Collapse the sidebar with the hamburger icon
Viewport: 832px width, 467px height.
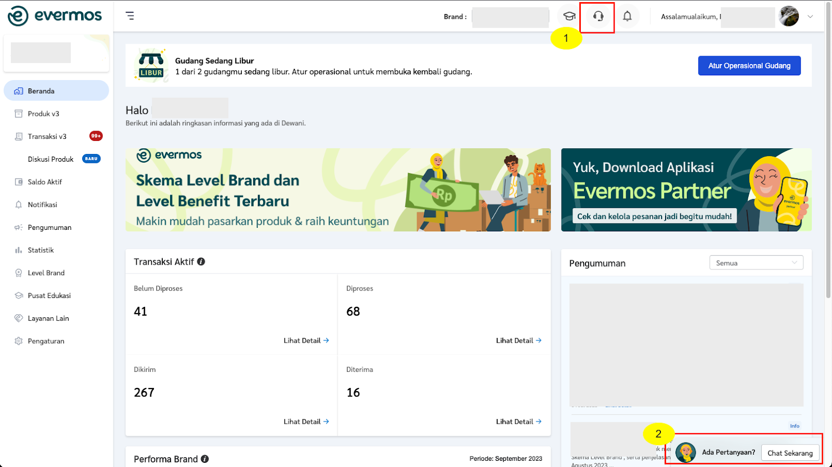pos(130,16)
